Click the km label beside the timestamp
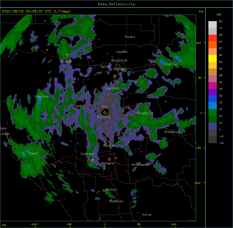This screenshot has height=228, width=233. coord(201,11)
